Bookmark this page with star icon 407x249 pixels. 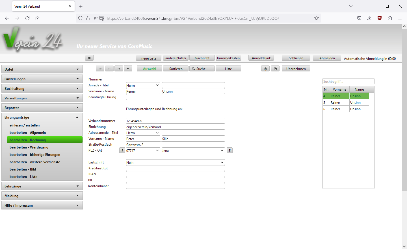point(317,18)
